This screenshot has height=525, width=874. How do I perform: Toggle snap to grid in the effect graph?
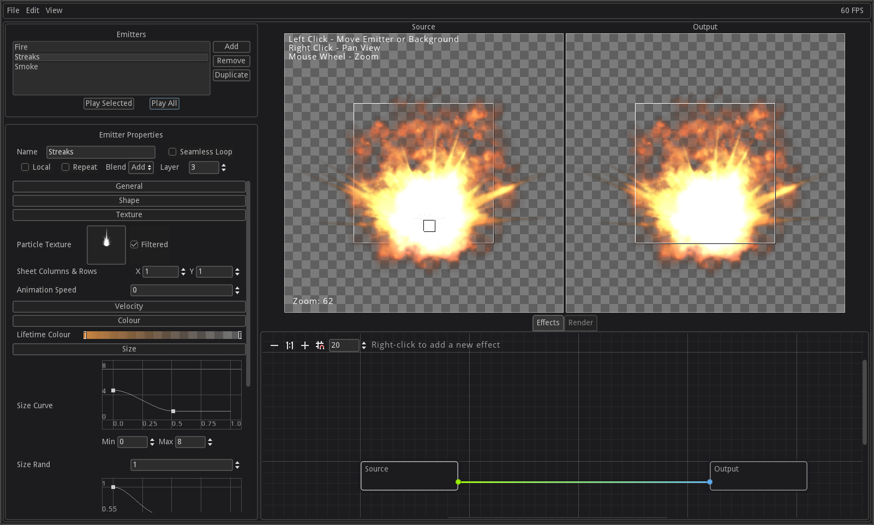coord(320,345)
